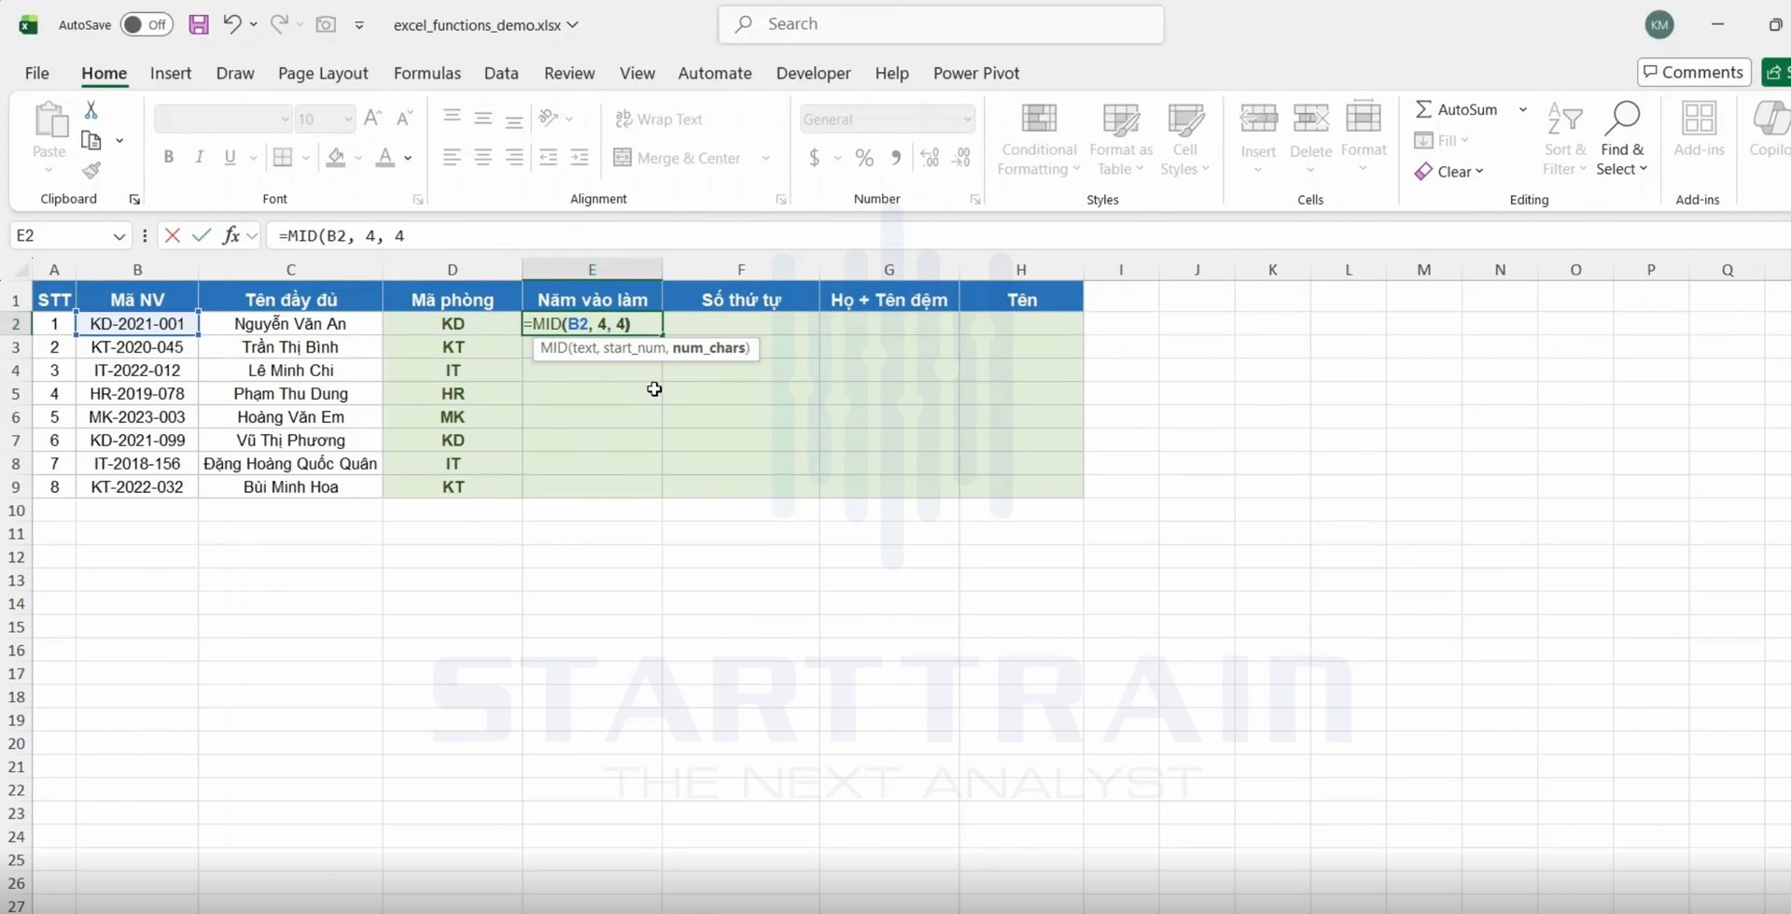The image size is (1791, 914).
Task: Confirm formula with checkmark icon
Action: click(202, 236)
